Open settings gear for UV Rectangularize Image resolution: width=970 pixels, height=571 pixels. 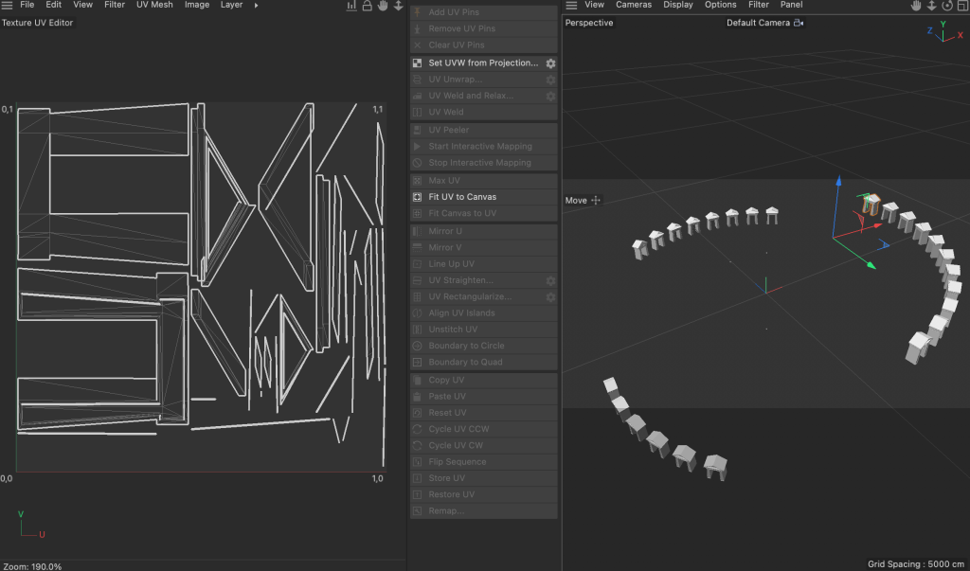tap(550, 297)
